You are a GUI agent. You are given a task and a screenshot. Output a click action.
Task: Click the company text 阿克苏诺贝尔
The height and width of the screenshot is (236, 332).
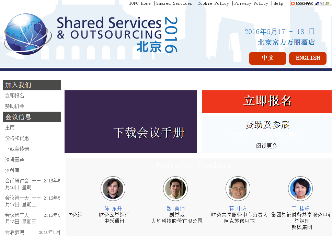pos(239,221)
